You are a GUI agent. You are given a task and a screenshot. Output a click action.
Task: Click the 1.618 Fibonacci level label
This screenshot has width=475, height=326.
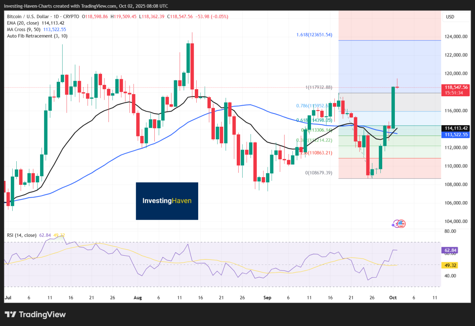314,34
